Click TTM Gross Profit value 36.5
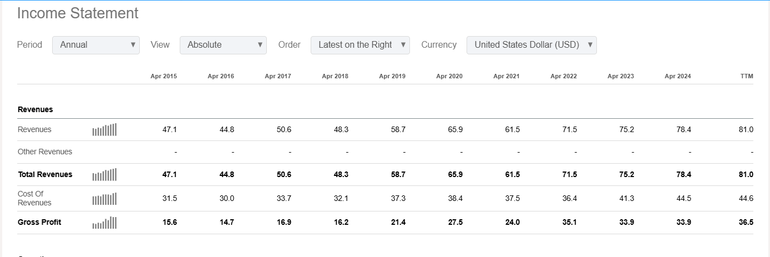Screen dimensions: 770x257 point(746,223)
